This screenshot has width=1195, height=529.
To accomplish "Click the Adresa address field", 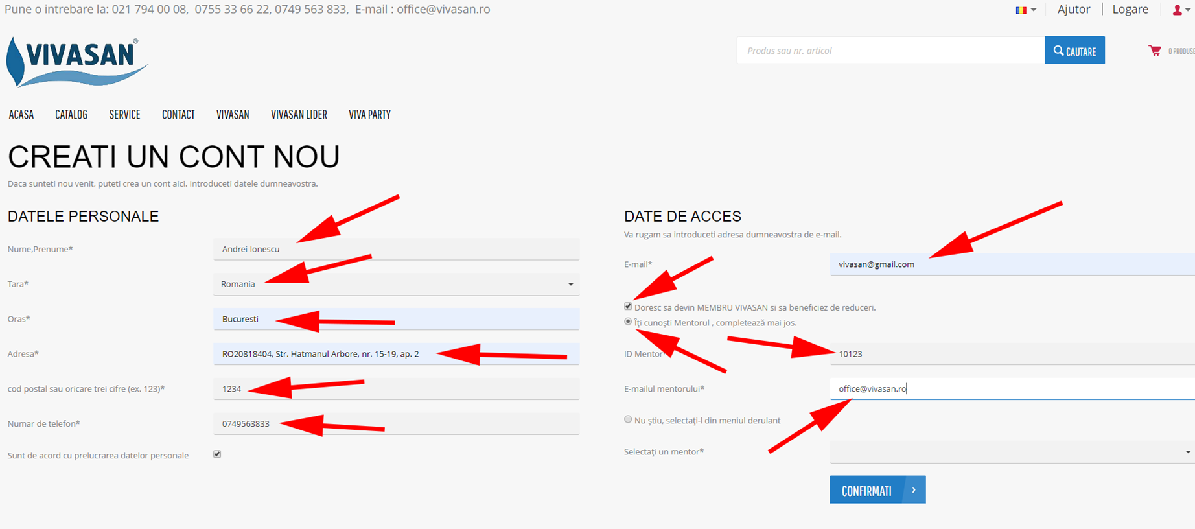I will pos(396,354).
